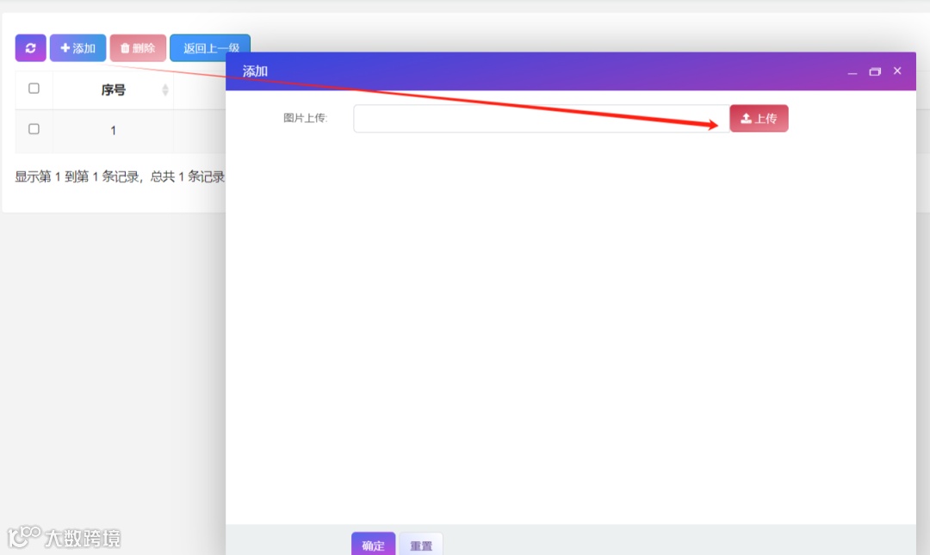Click the row cell showing 1
This screenshot has width=930, height=555.
113,131
